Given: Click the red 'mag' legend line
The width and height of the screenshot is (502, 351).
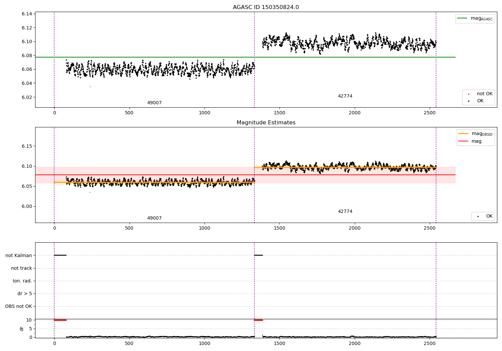Looking at the screenshot, I should (463, 141).
